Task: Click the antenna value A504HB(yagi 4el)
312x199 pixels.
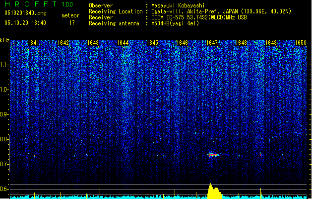Action: click(x=175, y=23)
